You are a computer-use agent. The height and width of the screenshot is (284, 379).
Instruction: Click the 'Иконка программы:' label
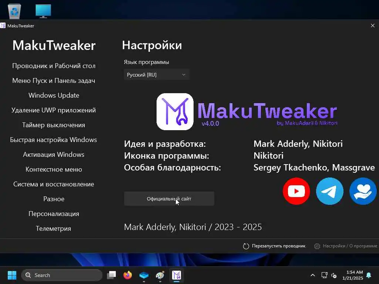(167, 156)
